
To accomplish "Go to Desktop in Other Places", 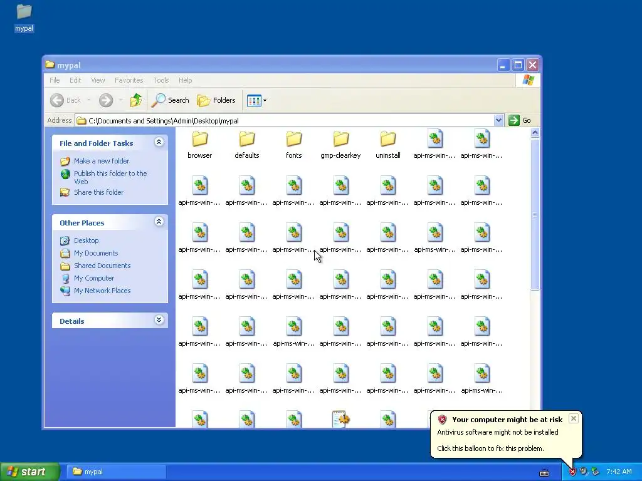I will click(86, 240).
